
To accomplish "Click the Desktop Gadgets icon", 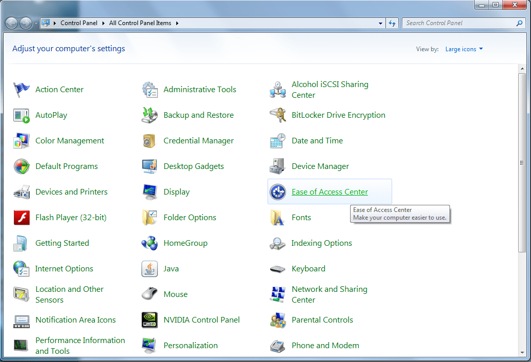I will point(150,166).
